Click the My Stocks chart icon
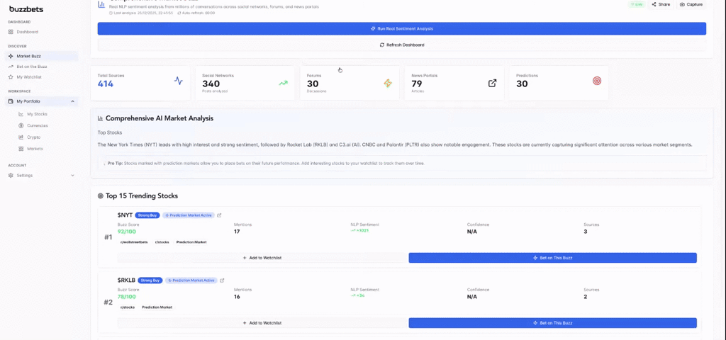 point(21,114)
